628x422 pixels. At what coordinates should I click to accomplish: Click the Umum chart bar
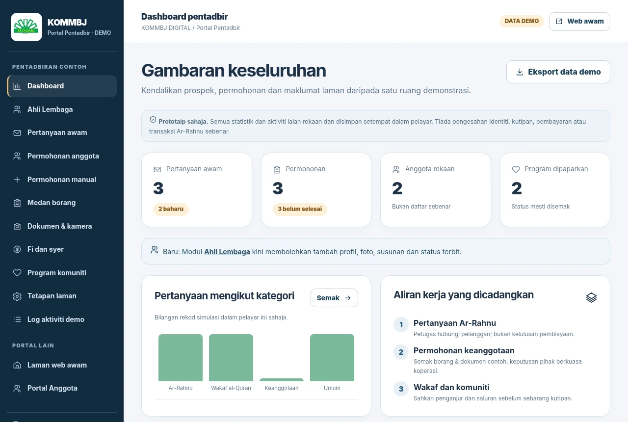tap(332, 358)
